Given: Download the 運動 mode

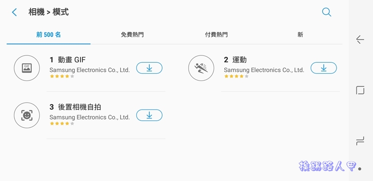Looking at the screenshot, I should (x=324, y=68).
